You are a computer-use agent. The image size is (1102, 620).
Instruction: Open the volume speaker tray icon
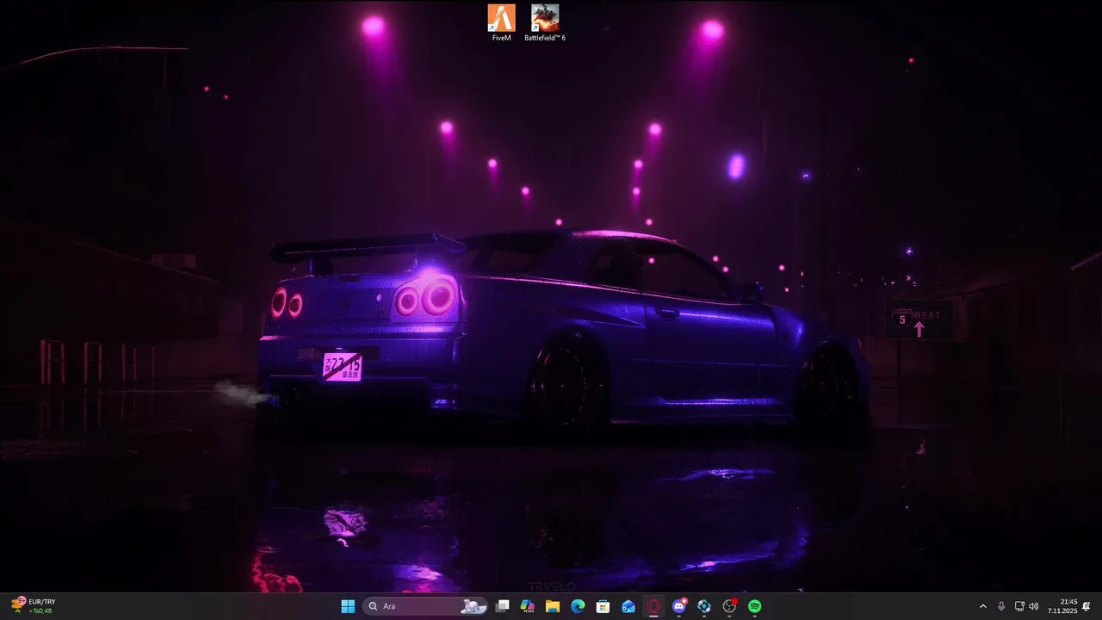pyautogui.click(x=1033, y=606)
